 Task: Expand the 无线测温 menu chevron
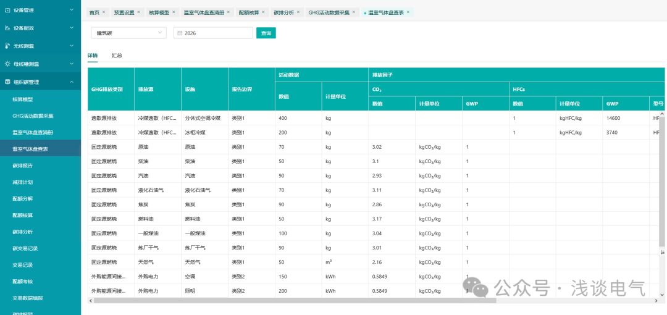[72, 46]
